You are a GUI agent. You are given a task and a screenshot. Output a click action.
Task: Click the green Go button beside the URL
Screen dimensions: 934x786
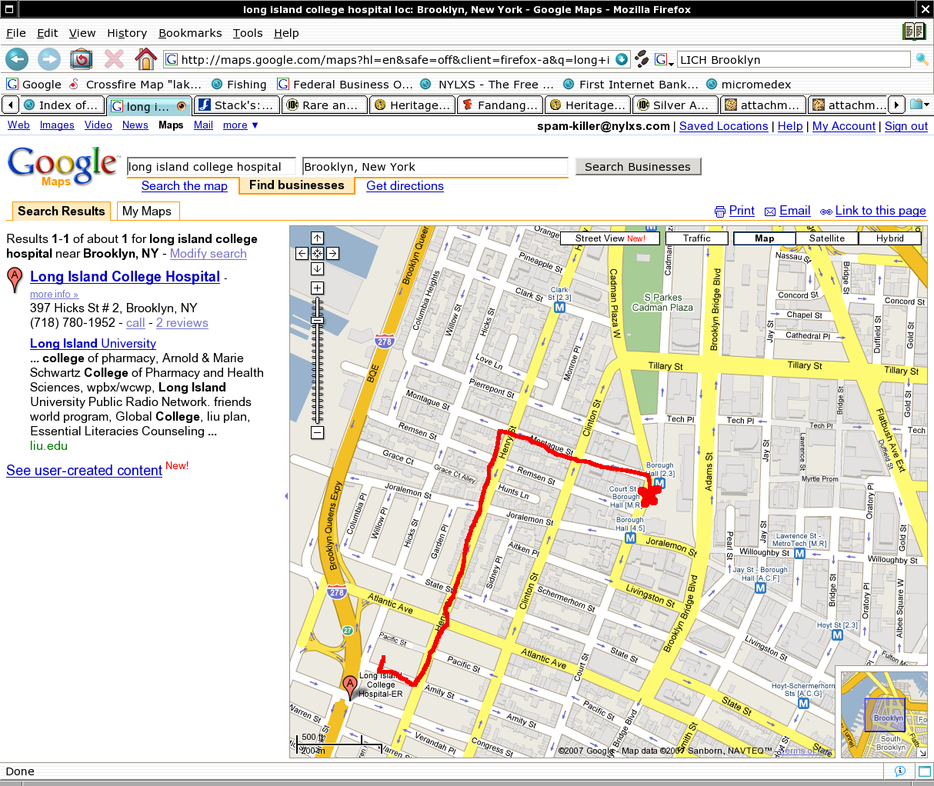tap(622, 59)
